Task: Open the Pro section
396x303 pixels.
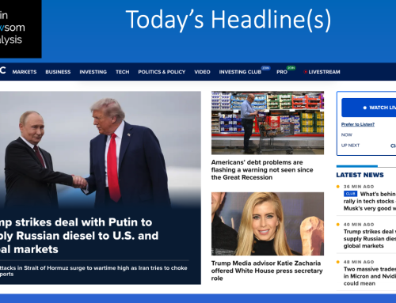Action: click(282, 72)
